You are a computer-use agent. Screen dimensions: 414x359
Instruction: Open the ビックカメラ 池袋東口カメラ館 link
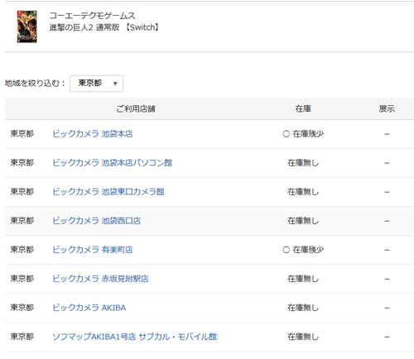point(108,192)
